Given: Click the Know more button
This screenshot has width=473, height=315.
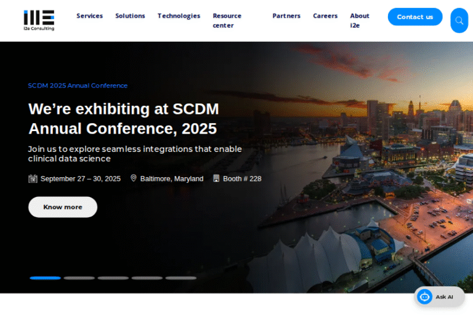Looking at the screenshot, I should [x=63, y=207].
